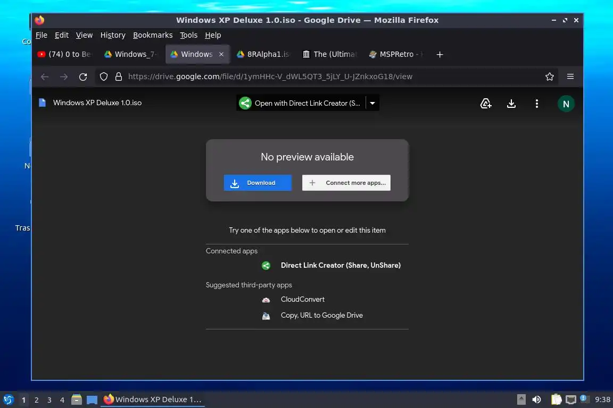Click the show desktop taskbar icon
This screenshot has height=408, width=613.
[92, 400]
